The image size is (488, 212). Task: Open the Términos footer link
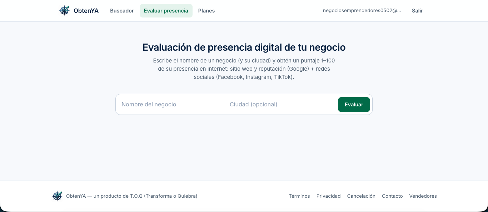pos(299,196)
